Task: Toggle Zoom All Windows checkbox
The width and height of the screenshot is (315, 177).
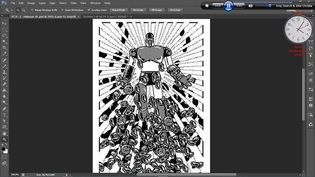Action: (x=63, y=10)
